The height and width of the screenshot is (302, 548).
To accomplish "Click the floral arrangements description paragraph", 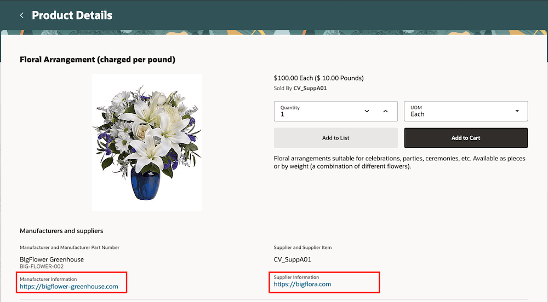I will click(x=399, y=162).
